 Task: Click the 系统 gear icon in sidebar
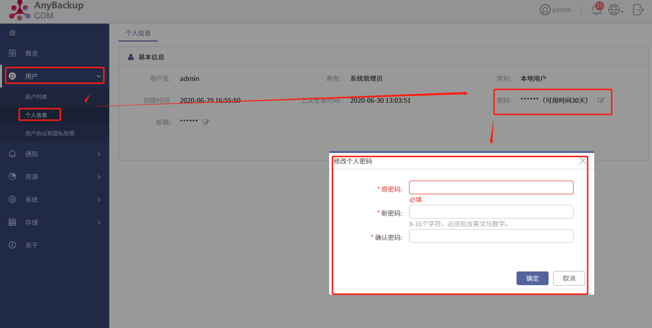(13, 199)
